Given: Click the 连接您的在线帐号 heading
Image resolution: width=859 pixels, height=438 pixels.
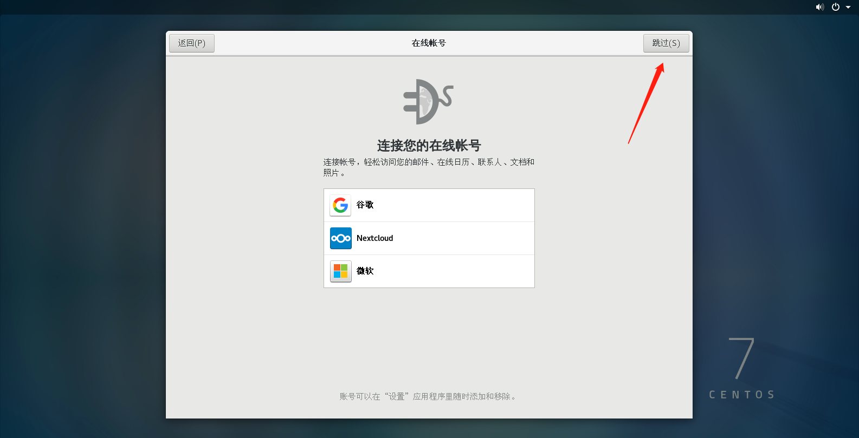Looking at the screenshot, I should coord(429,146).
